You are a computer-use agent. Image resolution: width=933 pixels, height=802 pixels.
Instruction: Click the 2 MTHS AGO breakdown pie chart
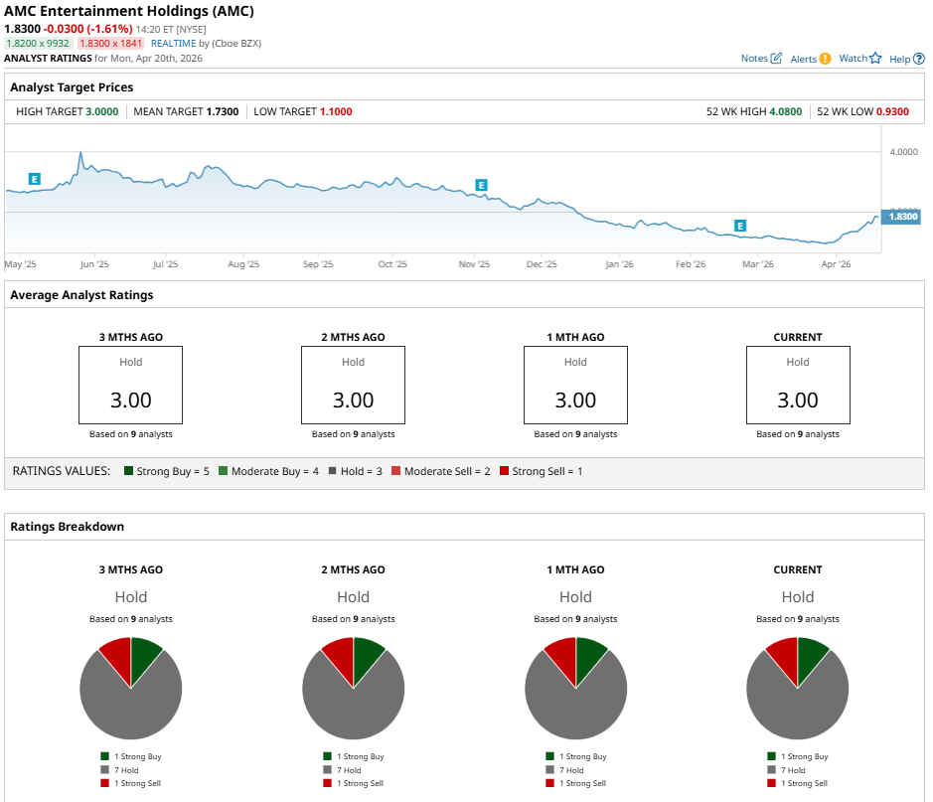click(354, 689)
